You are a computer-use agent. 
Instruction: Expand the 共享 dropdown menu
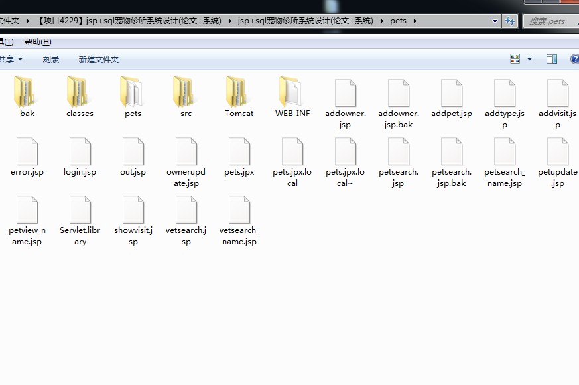[21, 59]
